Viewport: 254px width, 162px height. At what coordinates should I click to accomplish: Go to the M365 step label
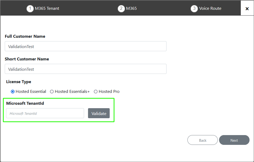pos(131,8)
